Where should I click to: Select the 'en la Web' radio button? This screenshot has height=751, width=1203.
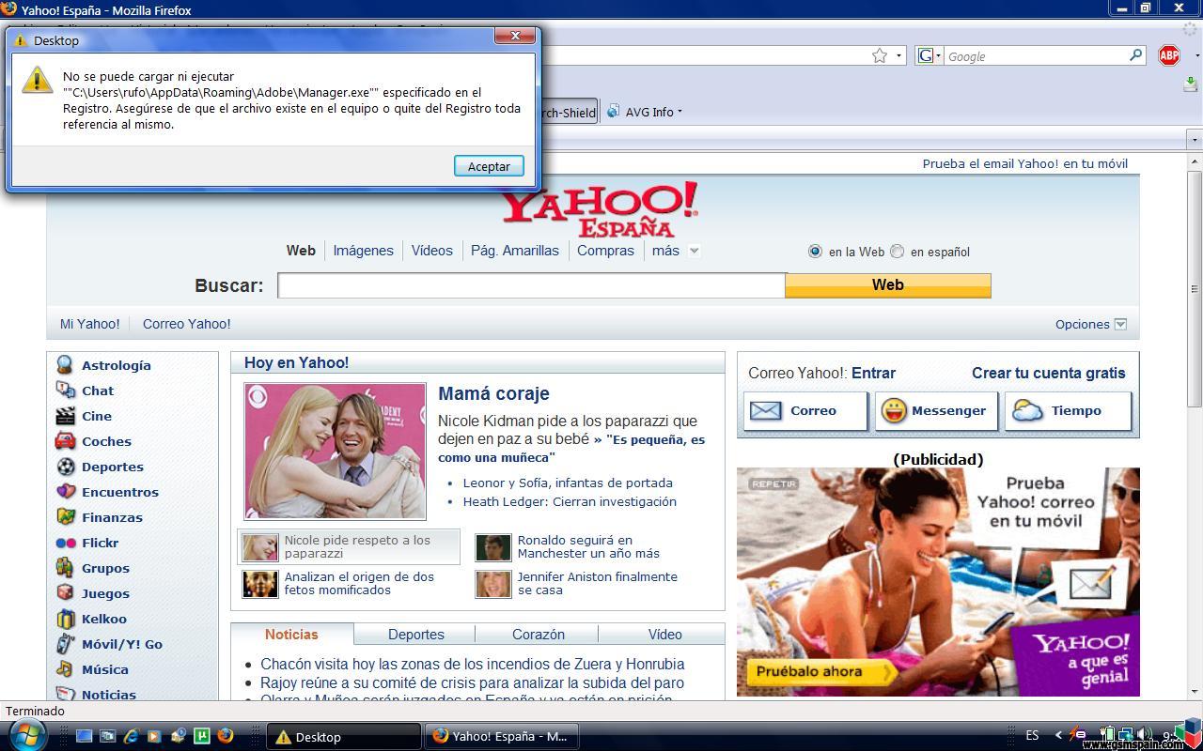point(815,252)
